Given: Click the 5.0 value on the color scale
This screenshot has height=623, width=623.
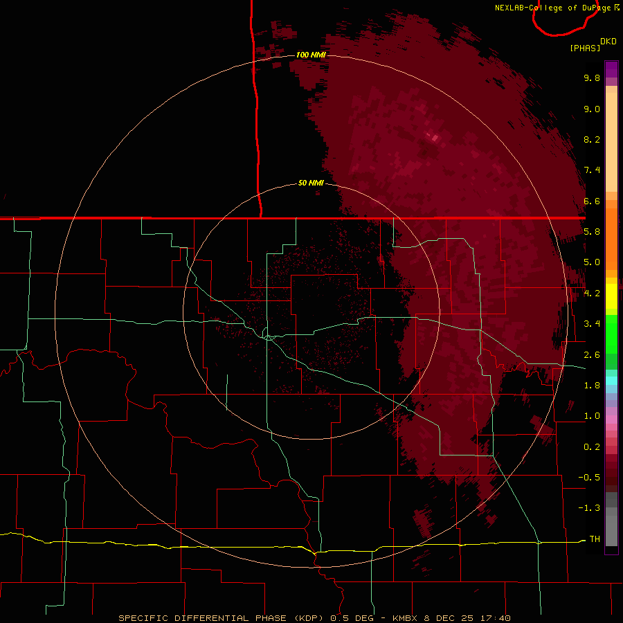Looking at the screenshot, I should (592, 262).
